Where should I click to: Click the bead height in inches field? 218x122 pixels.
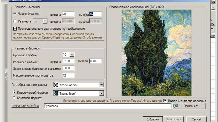(95, 61)
